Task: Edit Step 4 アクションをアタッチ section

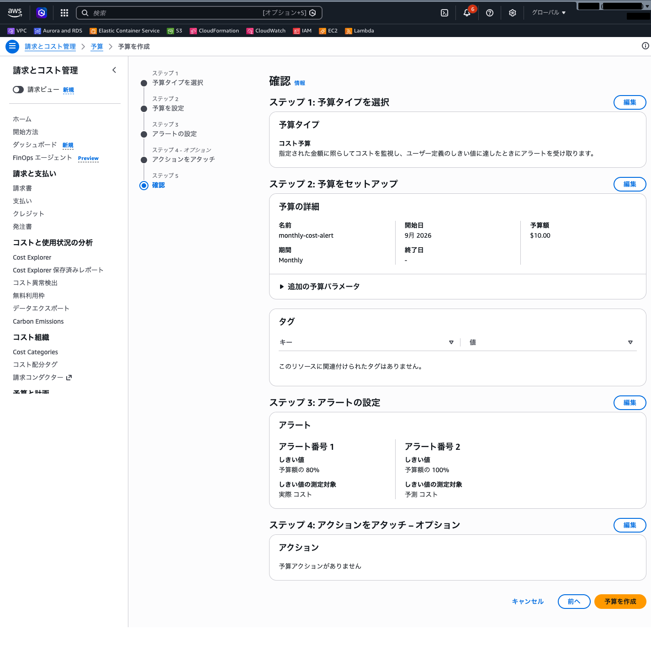Action: (x=630, y=525)
